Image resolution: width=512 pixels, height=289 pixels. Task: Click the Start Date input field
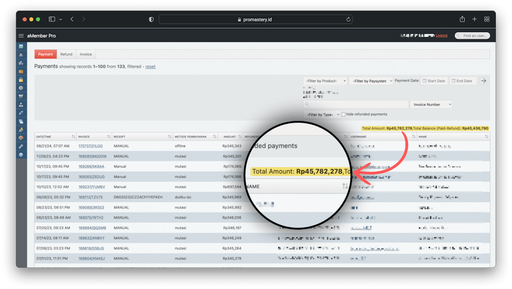[434, 81]
